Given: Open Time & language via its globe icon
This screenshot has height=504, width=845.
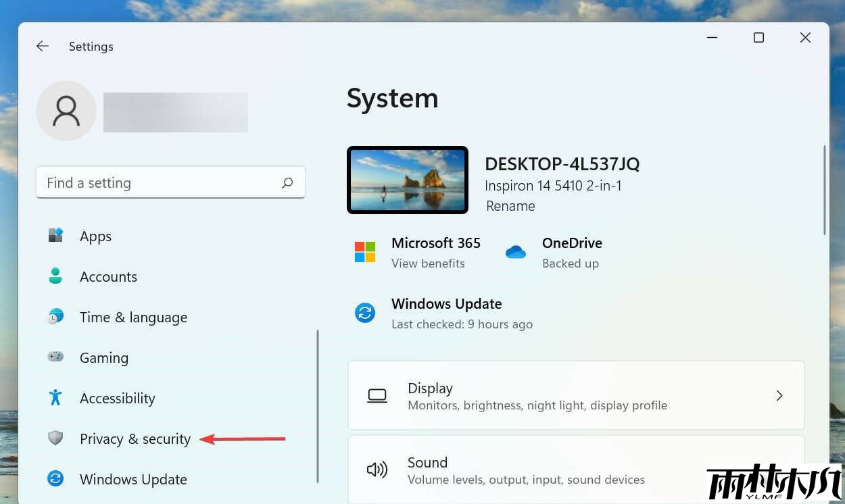Looking at the screenshot, I should click(55, 317).
